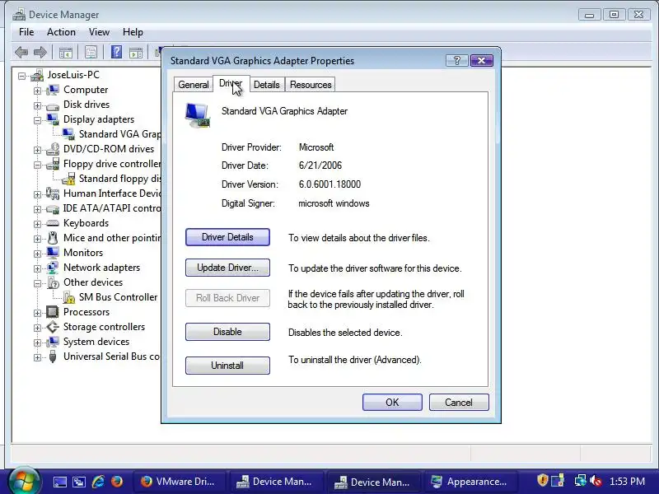
Task: Open the Help menu
Action: (x=133, y=32)
